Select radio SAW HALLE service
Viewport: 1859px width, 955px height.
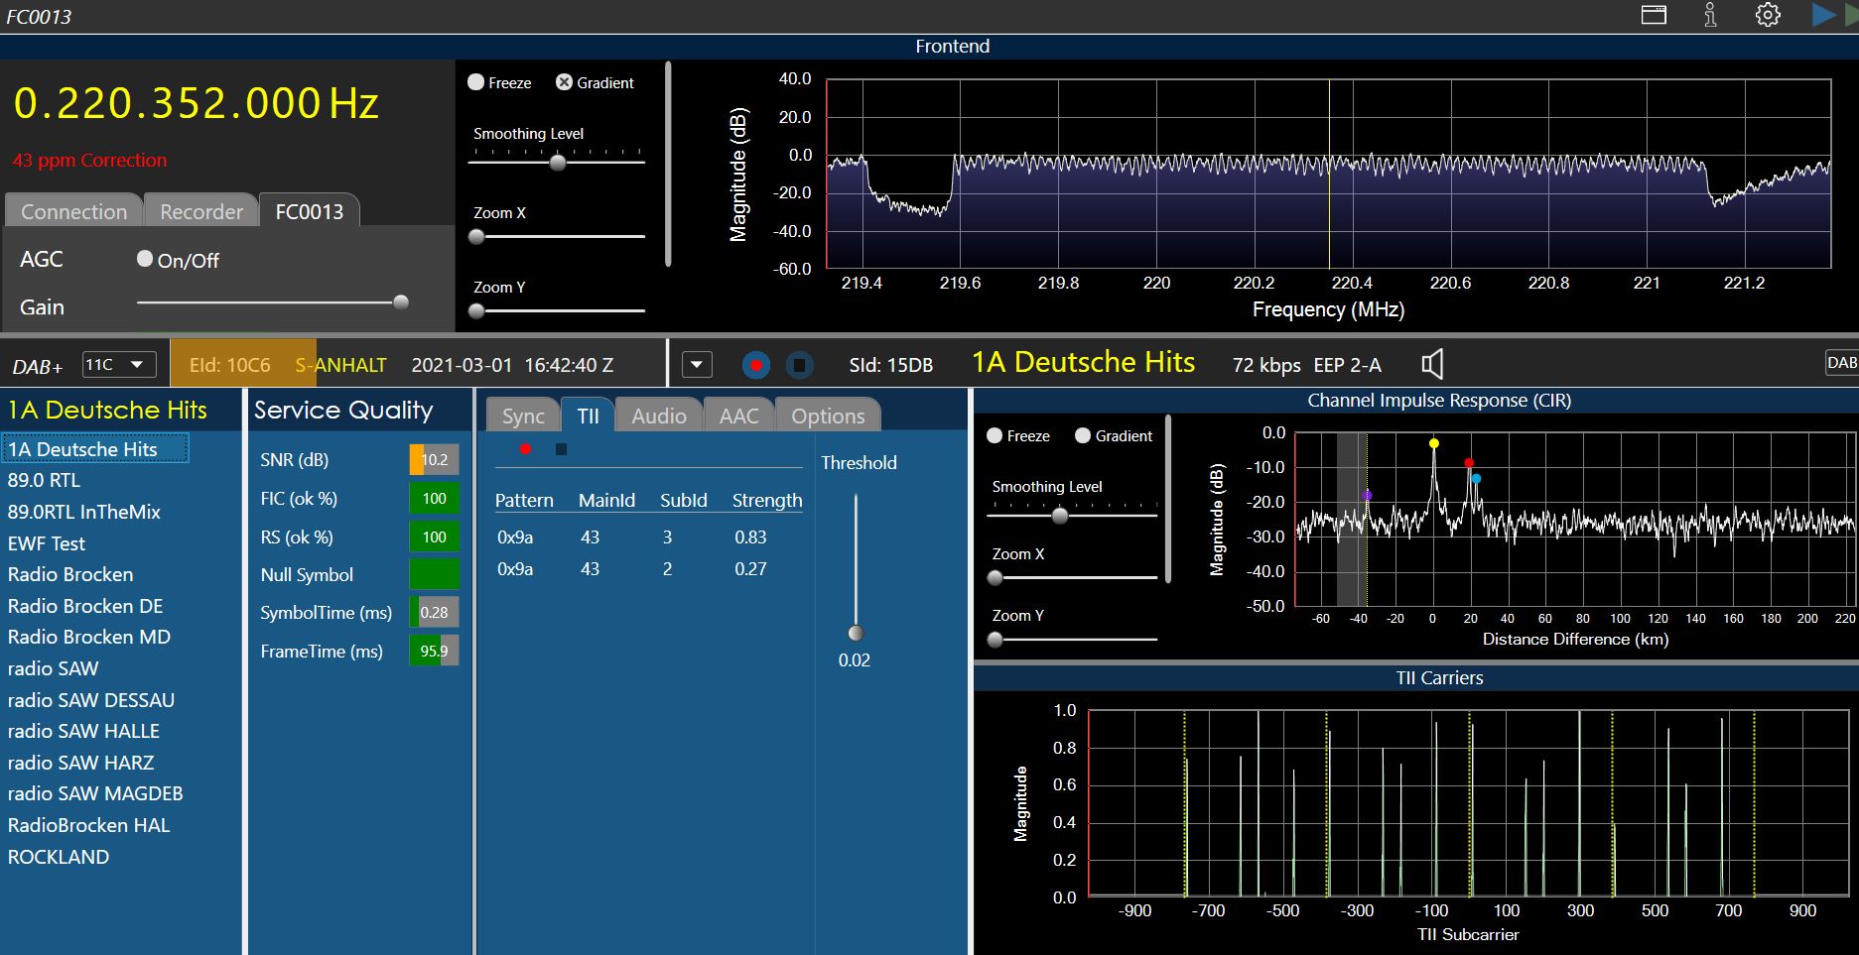83,731
